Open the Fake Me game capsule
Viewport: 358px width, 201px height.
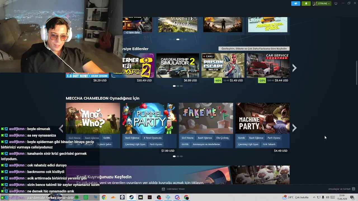pyautogui.click(x=206, y=118)
